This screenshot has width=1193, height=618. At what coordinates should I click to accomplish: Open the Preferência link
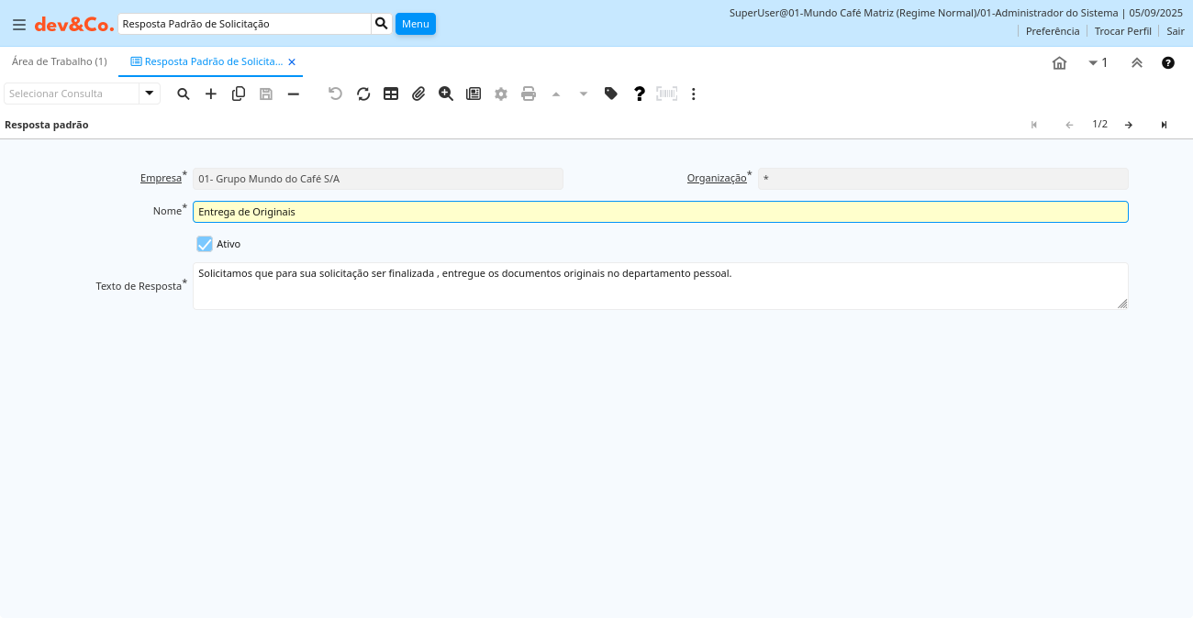pos(1052,31)
